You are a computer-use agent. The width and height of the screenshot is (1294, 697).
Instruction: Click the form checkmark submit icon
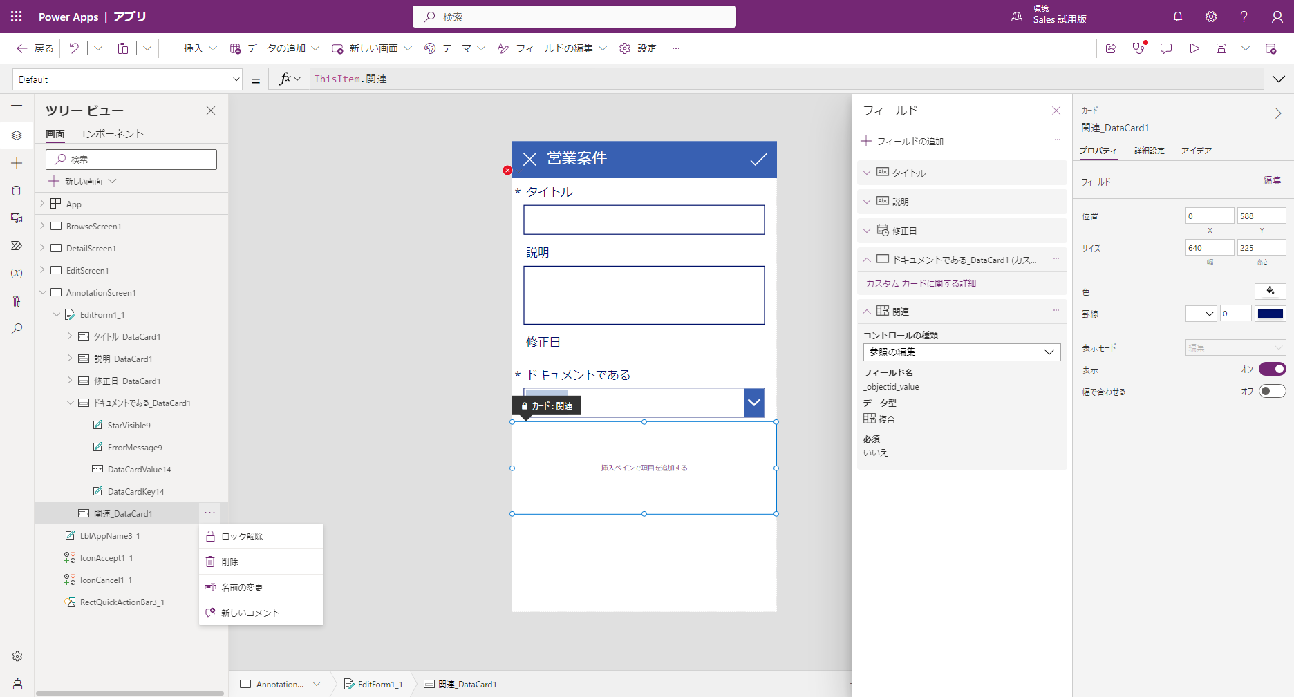758,160
